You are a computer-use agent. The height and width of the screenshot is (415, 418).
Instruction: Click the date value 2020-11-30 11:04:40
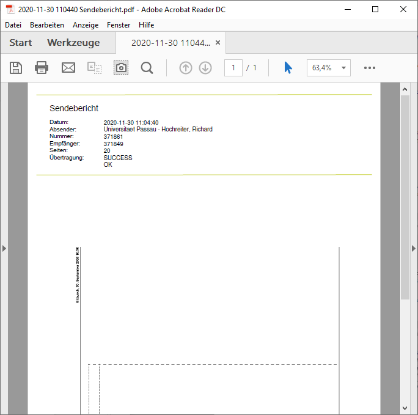click(x=131, y=123)
